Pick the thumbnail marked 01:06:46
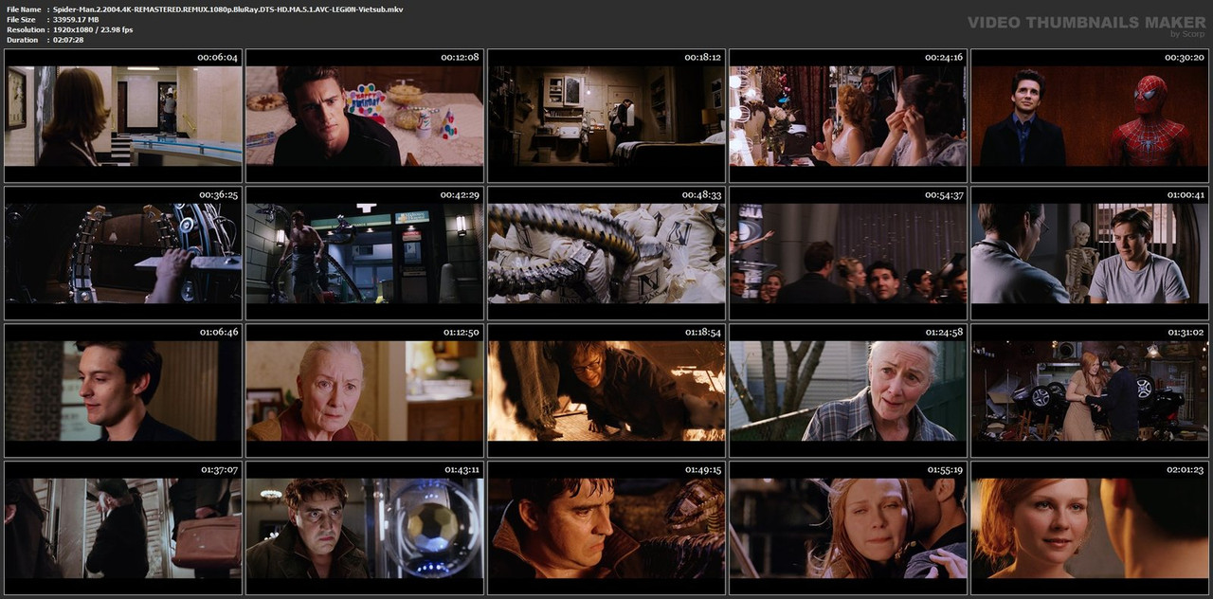The height and width of the screenshot is (599, 1213). click(x=123, y=390)
